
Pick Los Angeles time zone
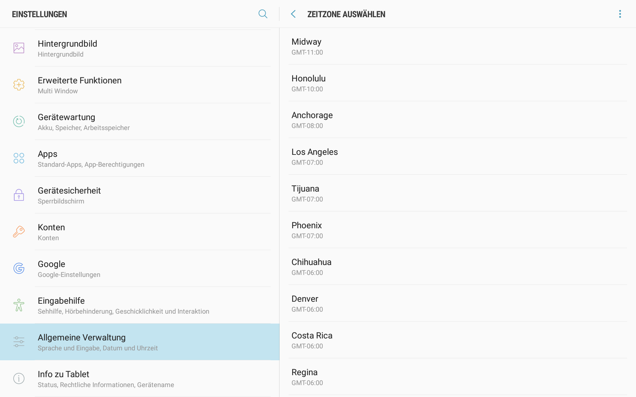click(457, 156)
